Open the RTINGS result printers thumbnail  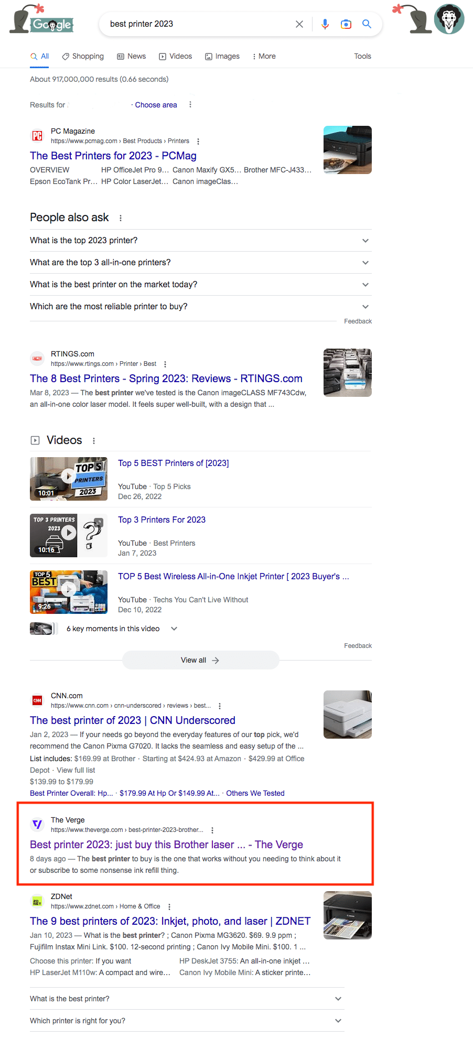348,373
